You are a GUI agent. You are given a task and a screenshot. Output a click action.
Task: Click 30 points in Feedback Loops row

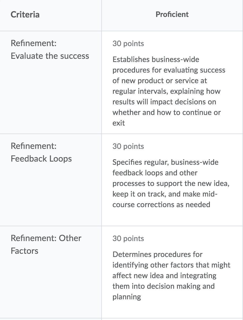click(x=128, y=146)
